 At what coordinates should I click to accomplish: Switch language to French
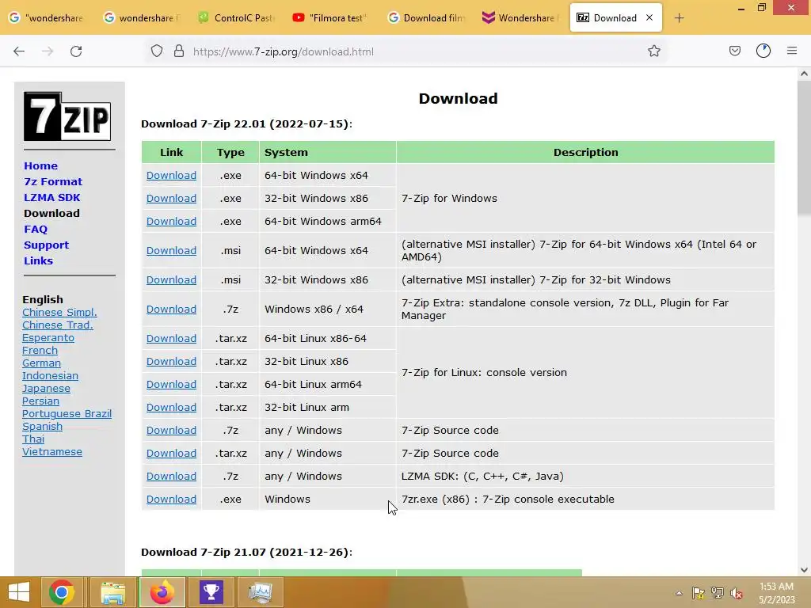[x=40, y=350]
